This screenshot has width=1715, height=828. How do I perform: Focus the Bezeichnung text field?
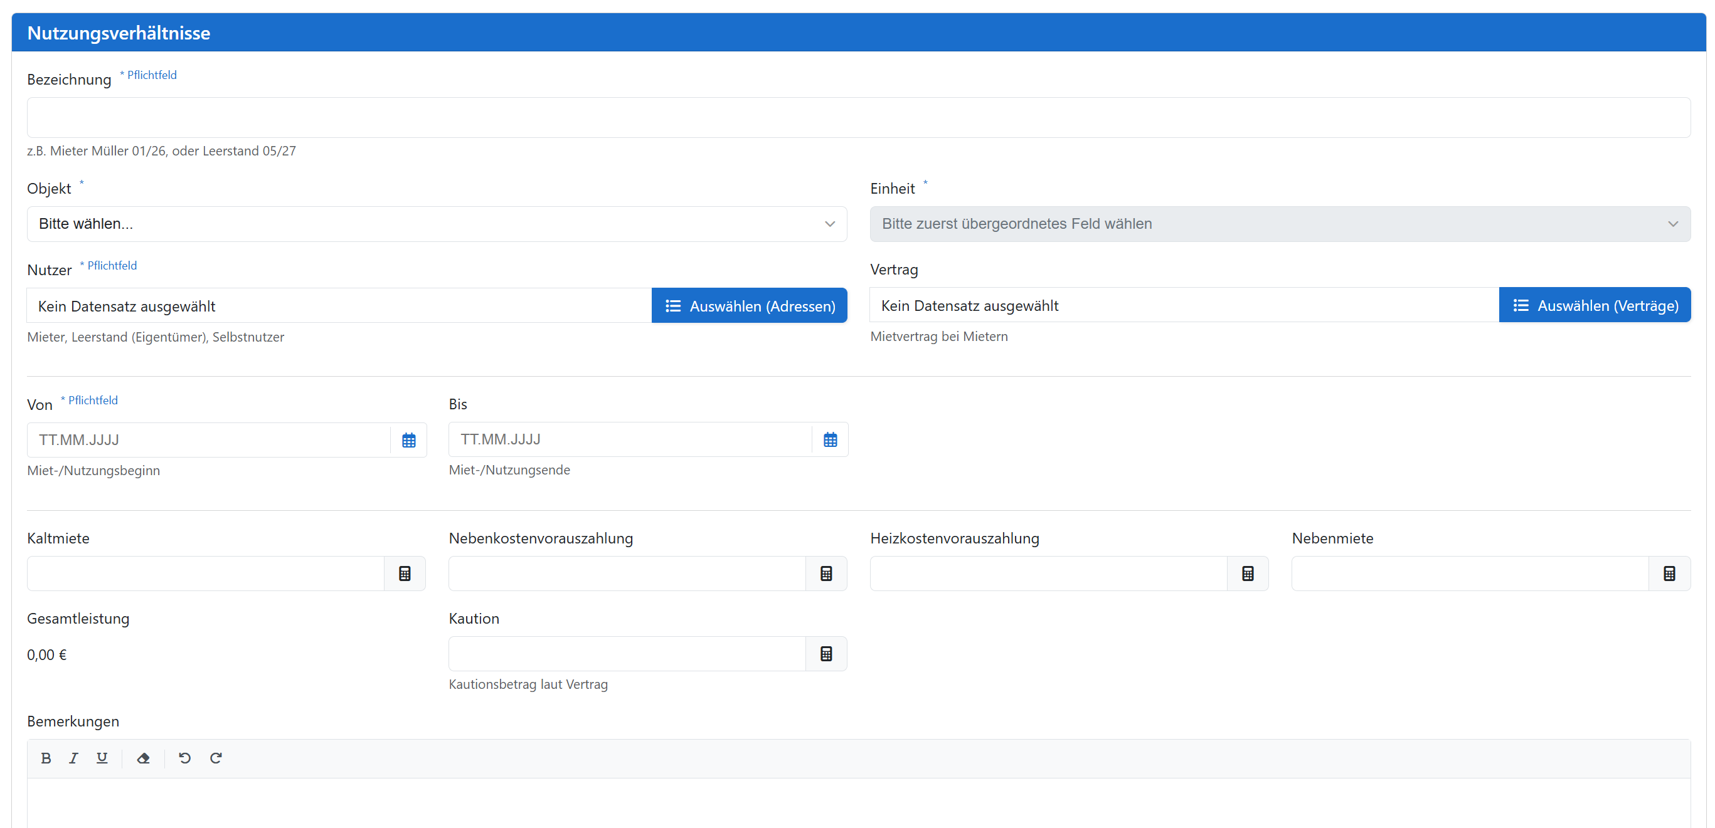[x=857, y=118]
